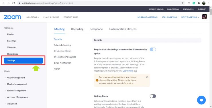The height and width of the screenshot is (108, 212).
Task: Toggle the Waiting Room switch
Action: [x=153, y=96]
